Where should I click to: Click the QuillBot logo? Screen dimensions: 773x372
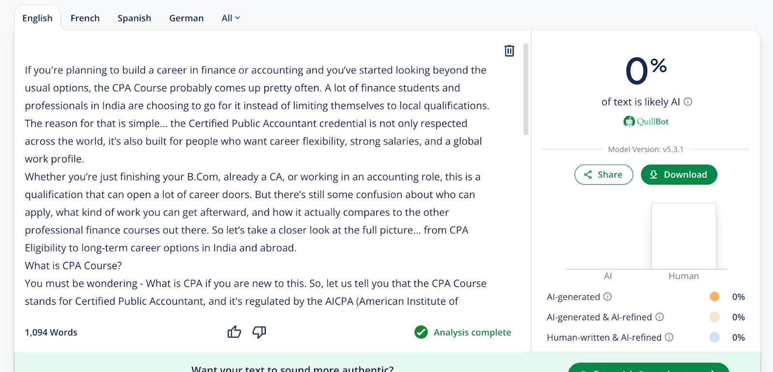click(646, 121)
